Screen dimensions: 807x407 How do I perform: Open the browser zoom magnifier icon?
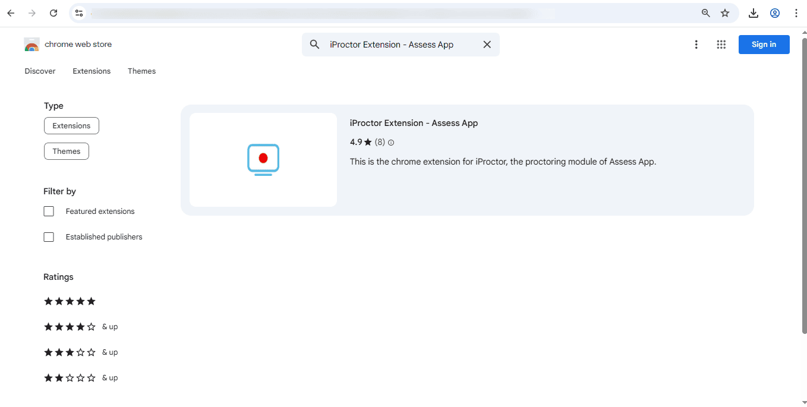coord(706,13)
